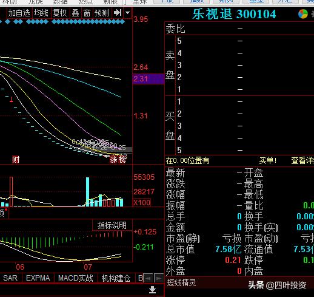Toggle the 复权 price adjustment option

pos(60,13)
